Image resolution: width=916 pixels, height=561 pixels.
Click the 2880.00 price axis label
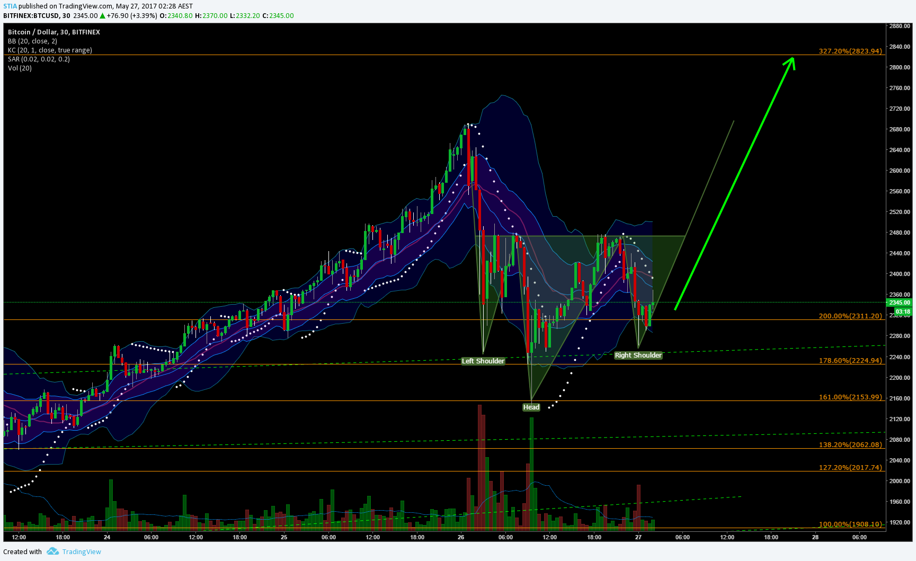[900, 26]
